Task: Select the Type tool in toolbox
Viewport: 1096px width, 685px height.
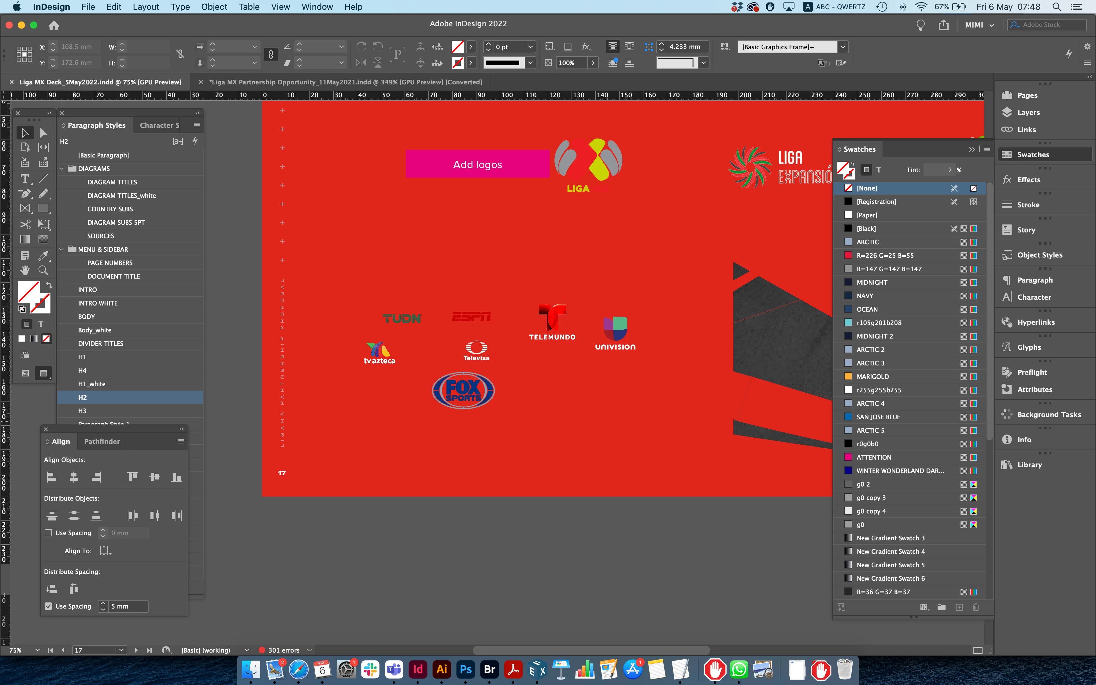Action: tap(25, 179)
